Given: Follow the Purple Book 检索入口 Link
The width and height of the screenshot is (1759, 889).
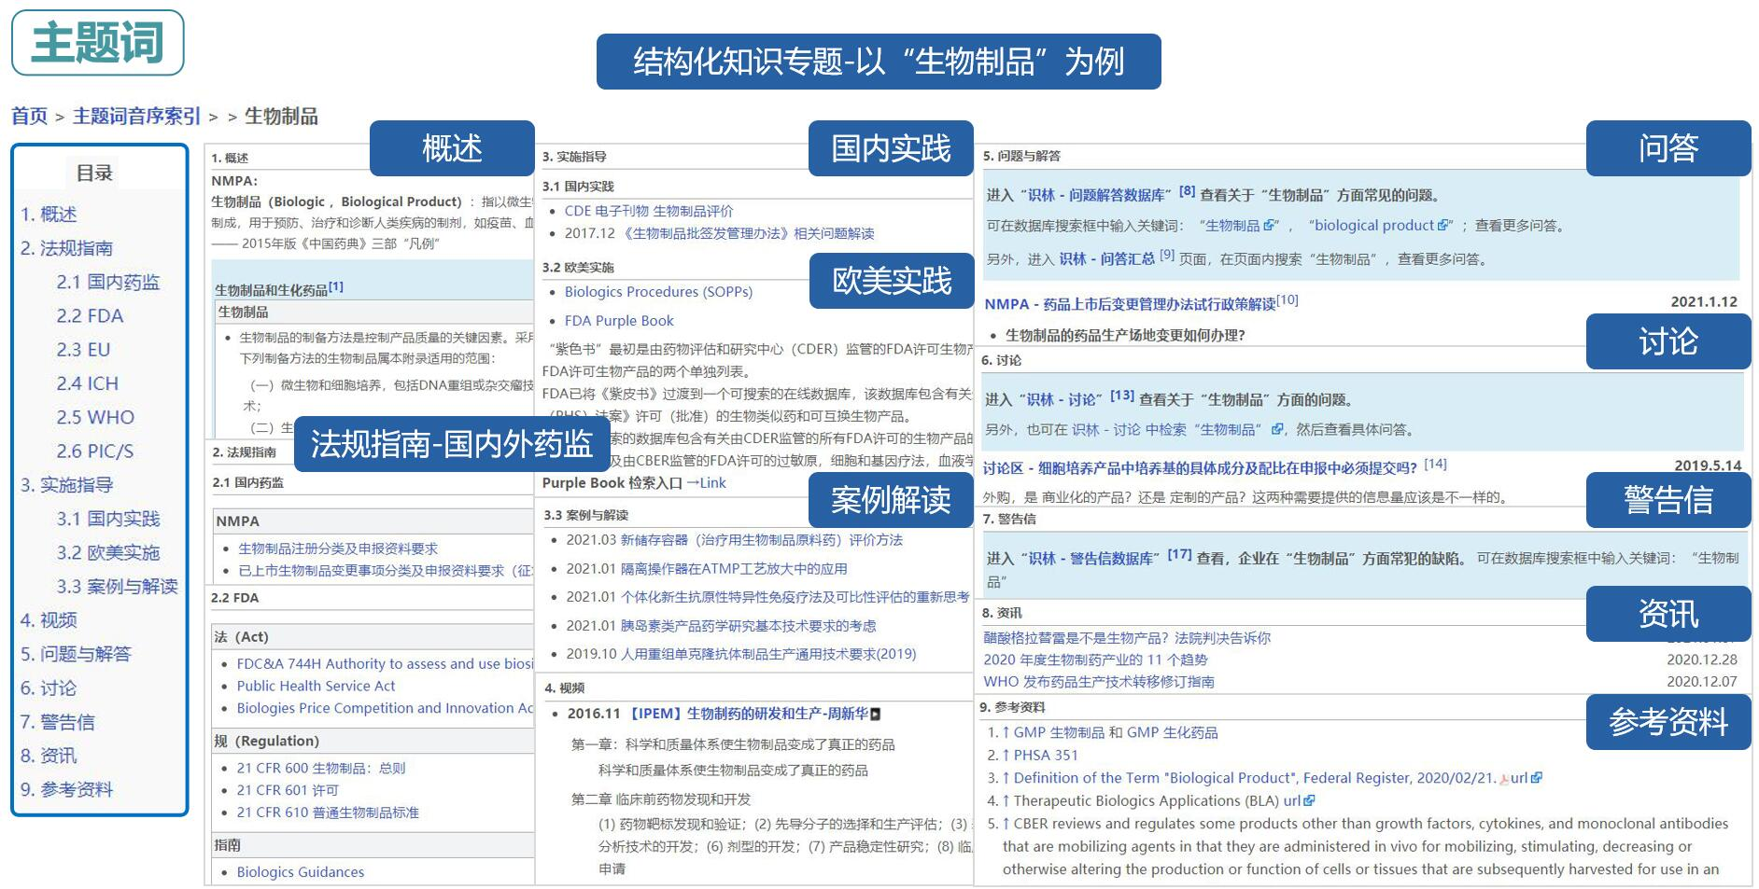Looking at the screenshot, I should coord(712,482).
